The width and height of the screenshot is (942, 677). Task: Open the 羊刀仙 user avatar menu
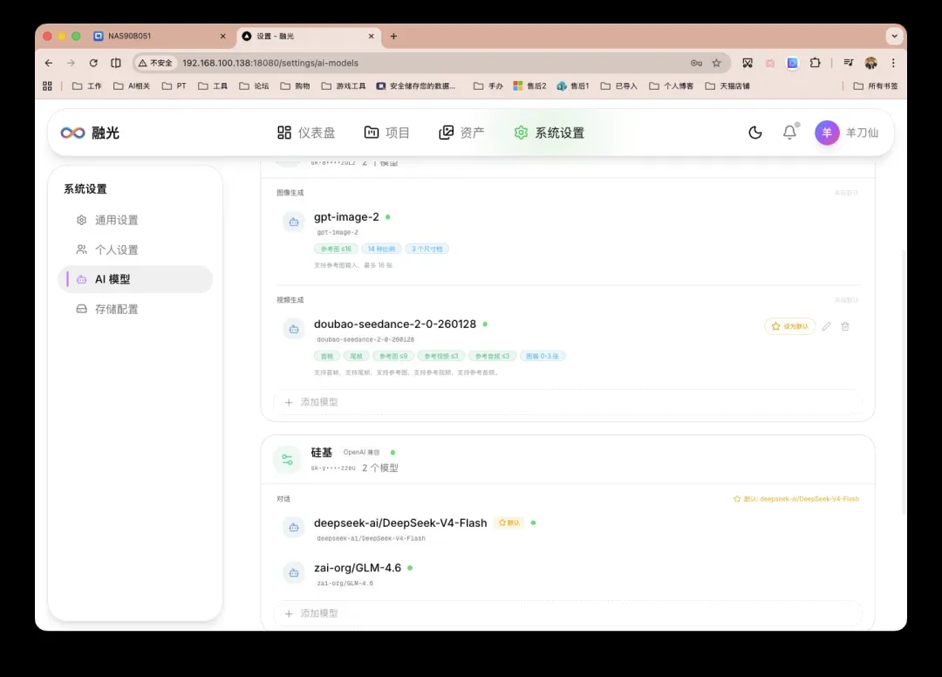click(x=846, y=133)
